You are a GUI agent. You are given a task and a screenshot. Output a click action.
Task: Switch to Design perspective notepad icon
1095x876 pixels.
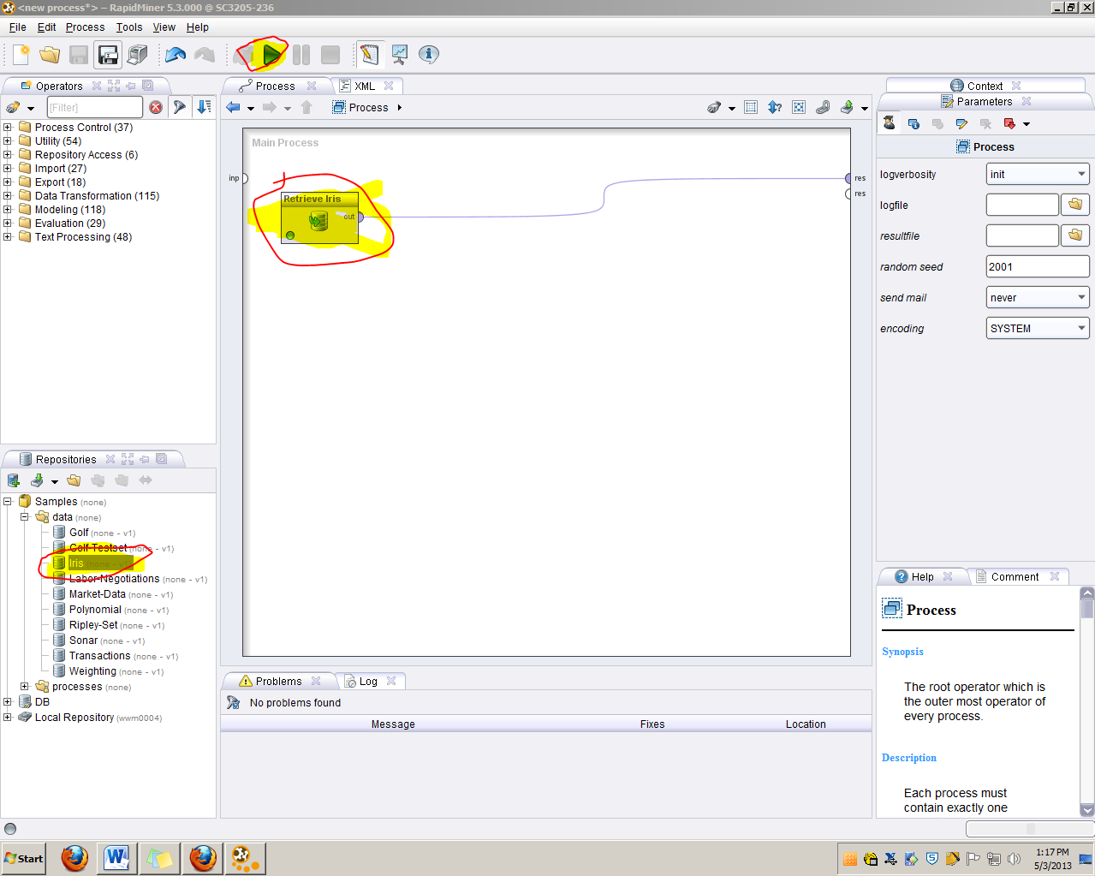click(370, 55)
